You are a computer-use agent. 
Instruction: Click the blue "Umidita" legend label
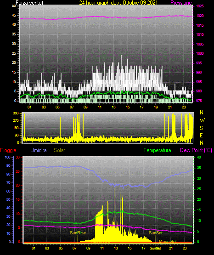(39, 150)
